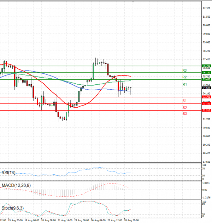
Task: Click the 73.790 support price tag
Action: 206,97
